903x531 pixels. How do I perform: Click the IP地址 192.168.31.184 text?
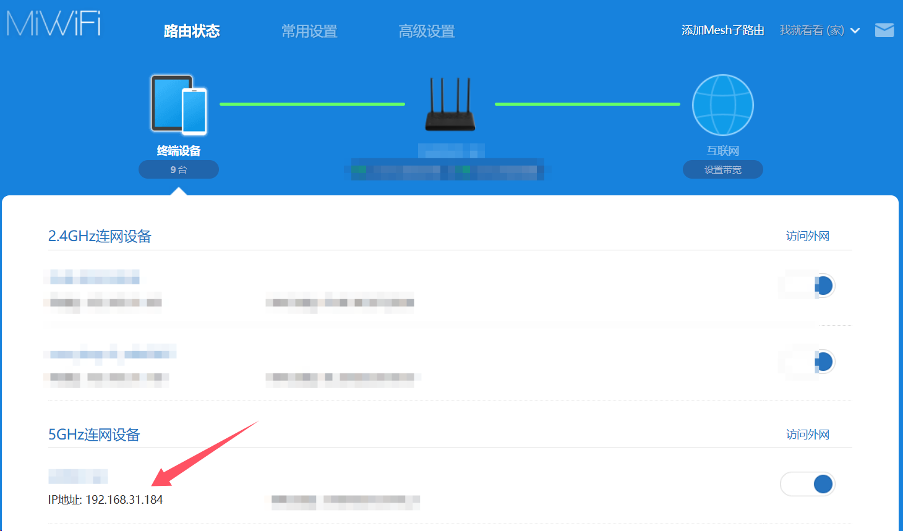tap(106, 499)
